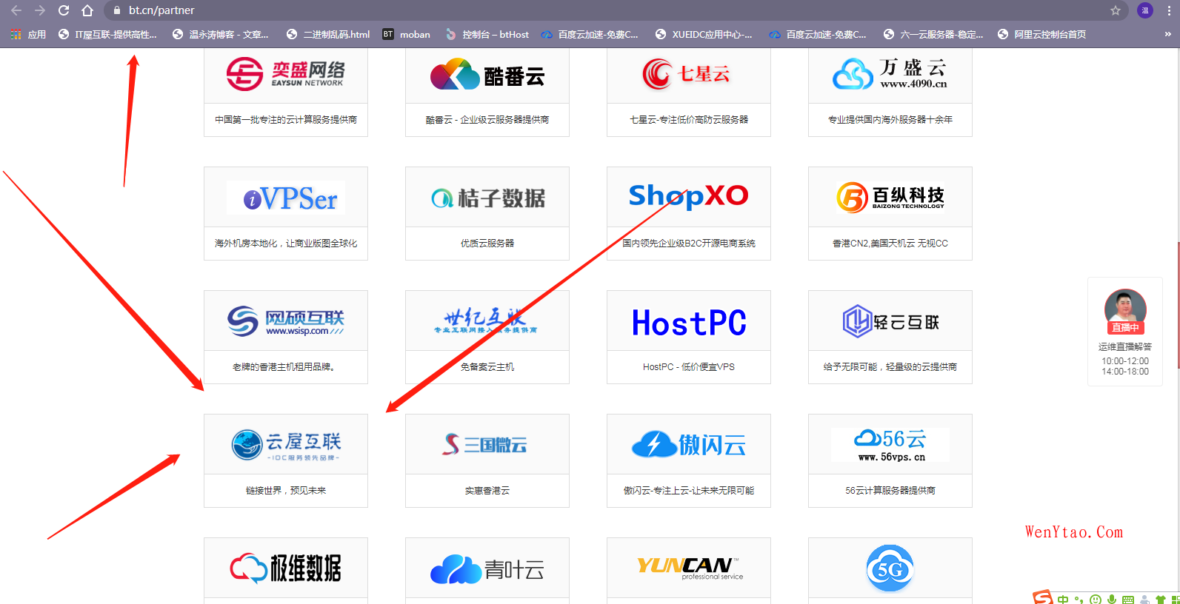Open the 二进制乱码.html bookmark
This screenshot has height=604, width=1180.
click(327, 34)
